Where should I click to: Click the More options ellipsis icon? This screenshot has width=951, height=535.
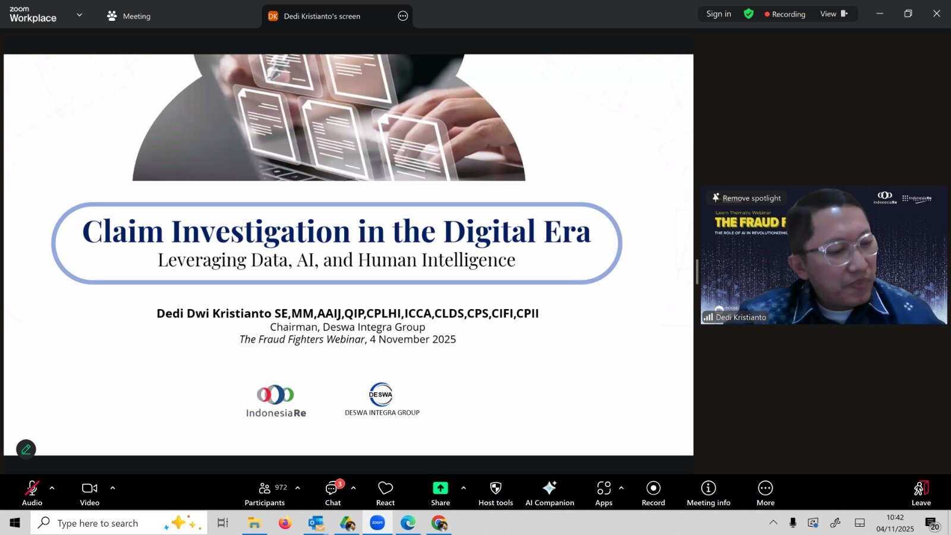(x=765, y=488)
